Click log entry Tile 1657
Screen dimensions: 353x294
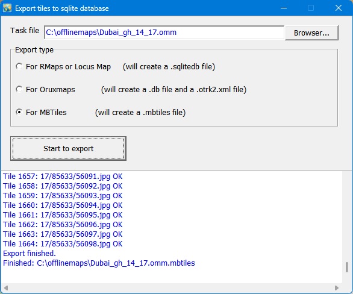click(x=63, y=177)
